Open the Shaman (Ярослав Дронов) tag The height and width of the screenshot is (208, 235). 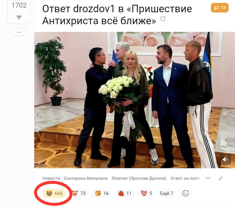tap(139, 178)
